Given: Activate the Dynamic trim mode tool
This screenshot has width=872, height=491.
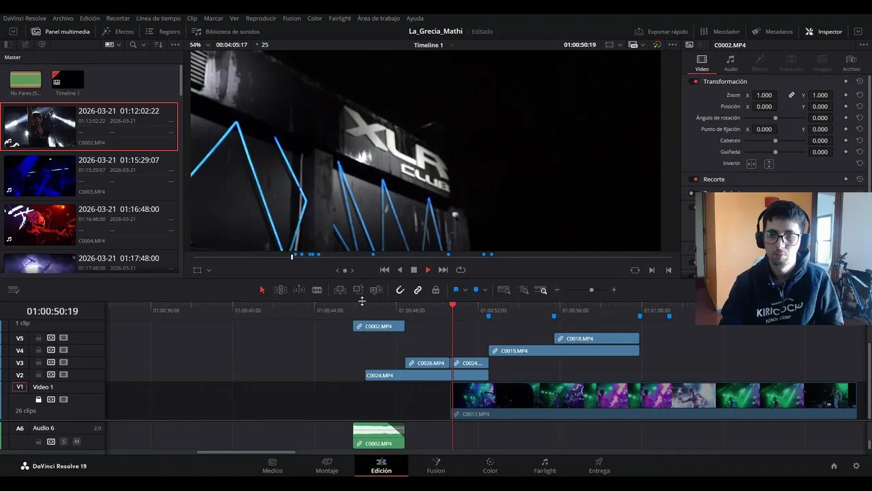Looking at the screenshot, I should 299,290.
